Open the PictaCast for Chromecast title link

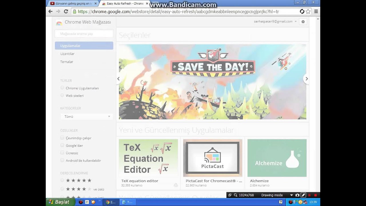(x=214, y=181)
